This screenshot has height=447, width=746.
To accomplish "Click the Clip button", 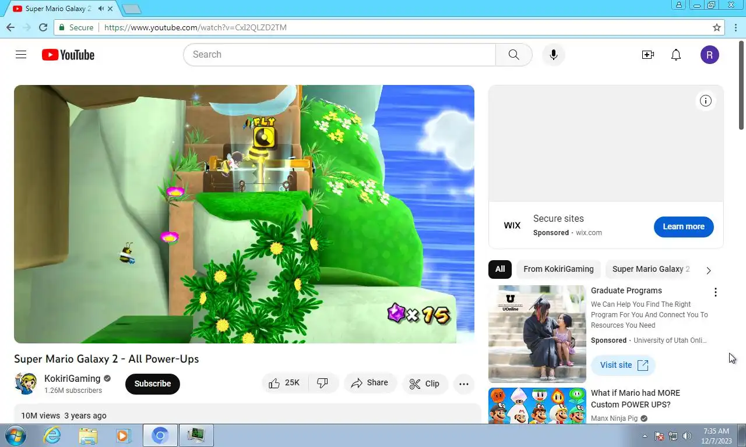I will click(x=424, y=384).
